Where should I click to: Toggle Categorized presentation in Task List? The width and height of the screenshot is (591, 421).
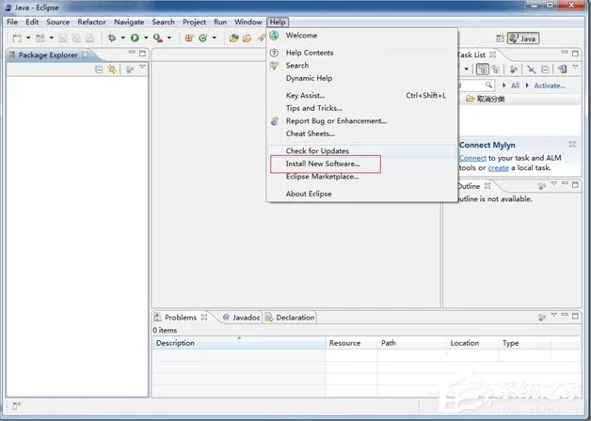coord(483,70)
